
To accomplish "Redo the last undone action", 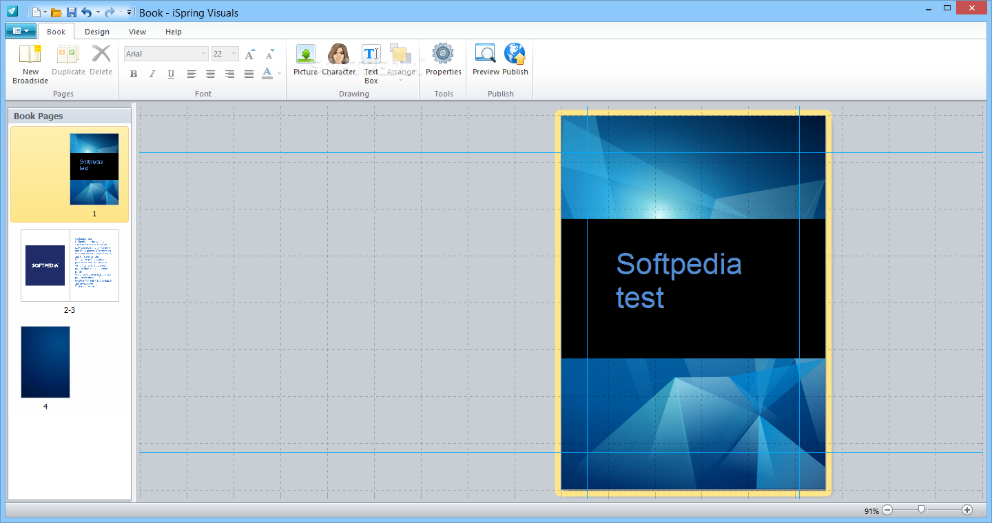I will (x=110, y=12).
